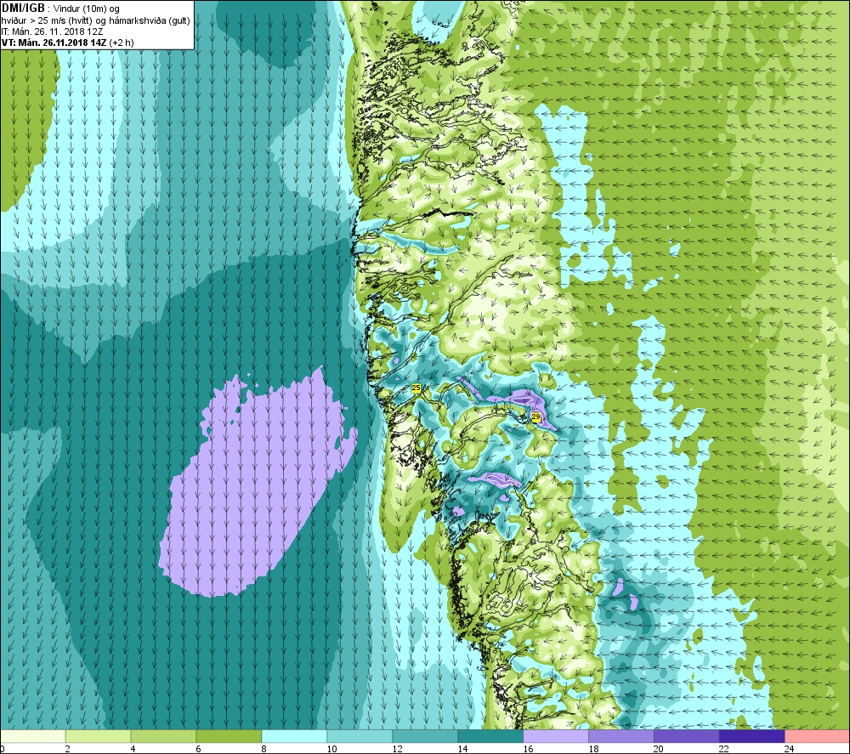This screenshot has height=754, width=850.
Task: Click the 'Vindur (10m) og' header text
Action: click(x=86, y=9)
